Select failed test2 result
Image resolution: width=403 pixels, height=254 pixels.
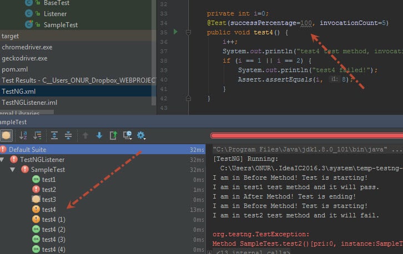[x=49, y=190]
